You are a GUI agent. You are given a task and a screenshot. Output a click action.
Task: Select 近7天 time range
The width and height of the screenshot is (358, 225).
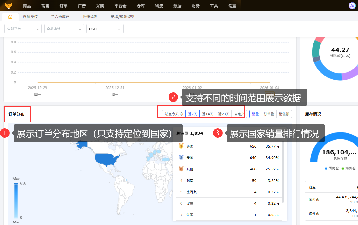click(192, 114)
